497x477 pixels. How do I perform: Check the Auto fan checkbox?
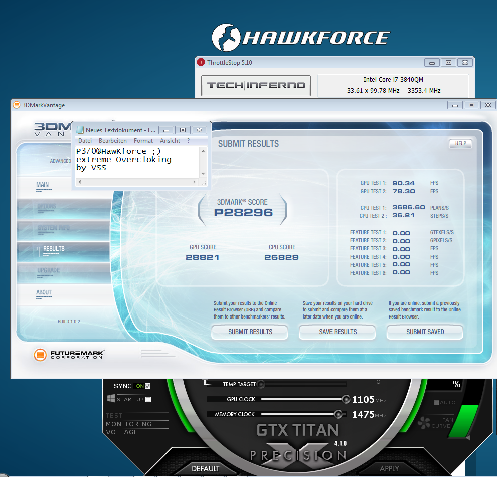436,402
